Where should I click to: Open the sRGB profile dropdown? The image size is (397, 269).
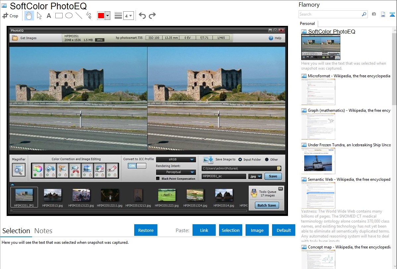176,160
